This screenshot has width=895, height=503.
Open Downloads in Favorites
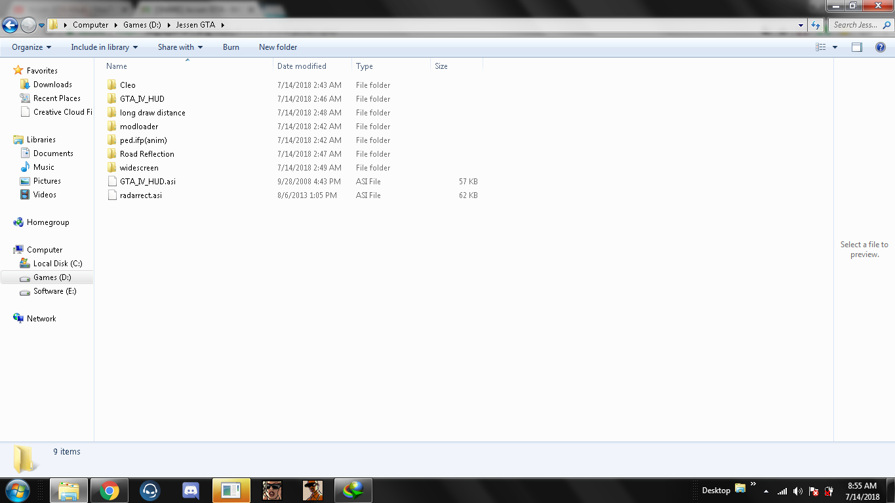(52, 85)
